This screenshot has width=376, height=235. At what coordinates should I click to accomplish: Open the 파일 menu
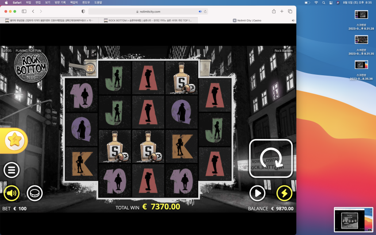click(x=28, y=2)
